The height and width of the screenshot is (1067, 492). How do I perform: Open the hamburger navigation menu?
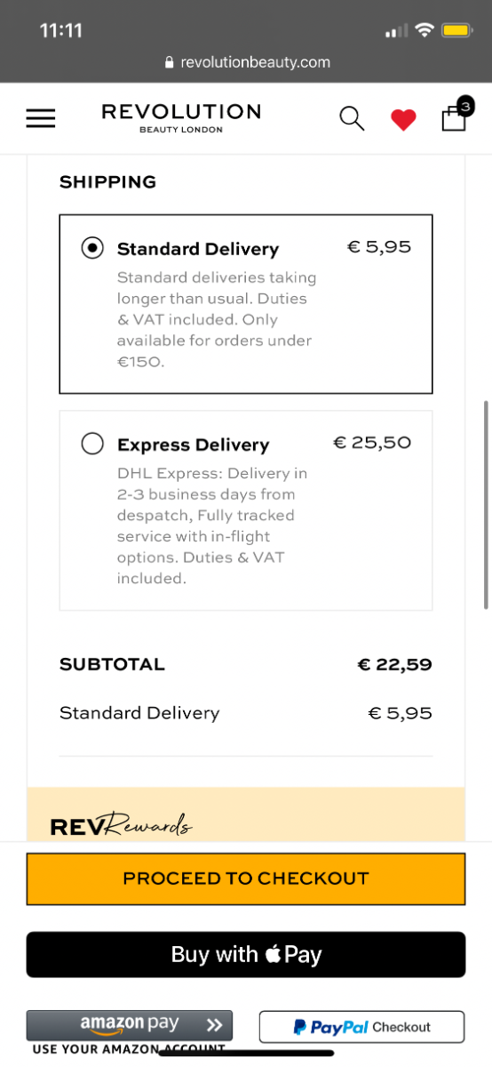(x=41, y=118)
